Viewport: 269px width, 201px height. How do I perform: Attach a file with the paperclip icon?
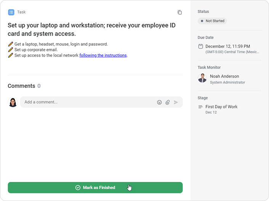point(168,102)
